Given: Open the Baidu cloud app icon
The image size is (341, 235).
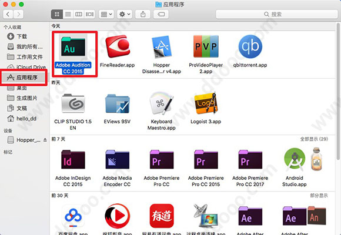Looking at the screenshot, I should coord(73,216).
